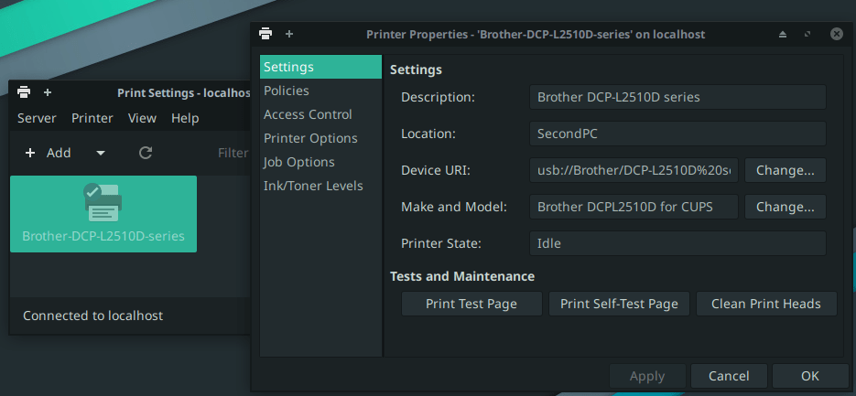This screenshot has width=856, height=396.
Task: Click Print Self-Test Page
Action: click(619, 304)
